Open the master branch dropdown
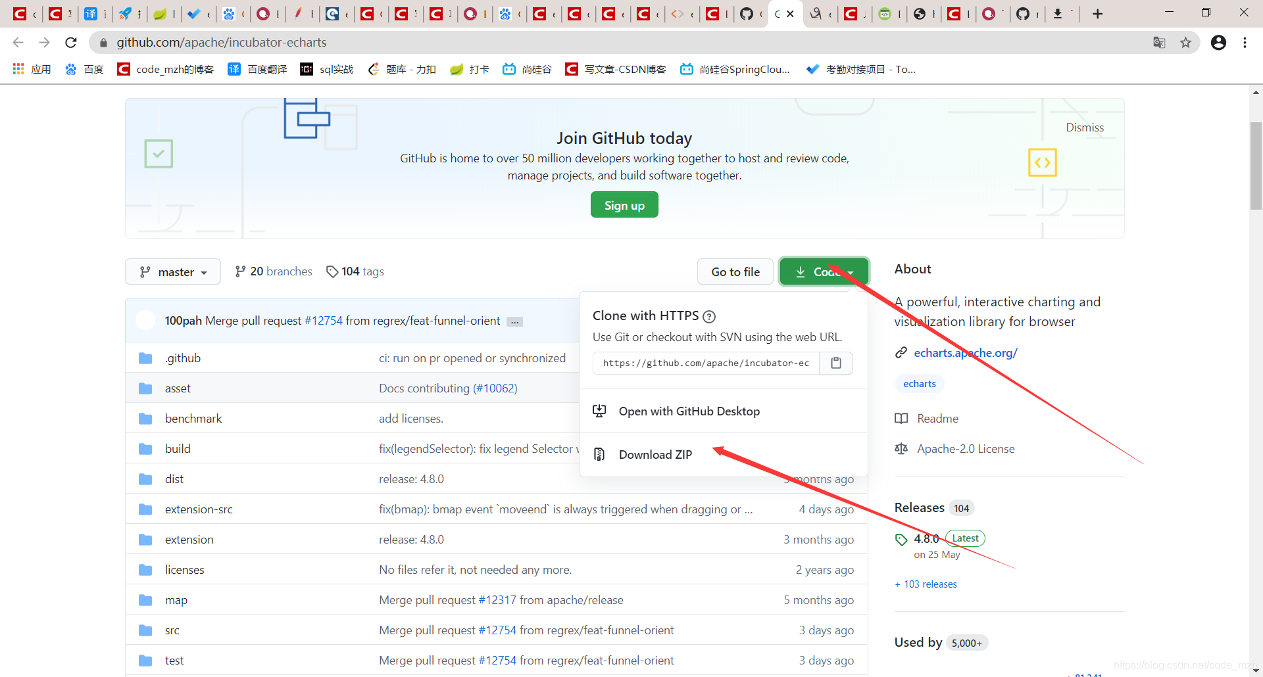 pyautogui.click(x=174, y=271)
